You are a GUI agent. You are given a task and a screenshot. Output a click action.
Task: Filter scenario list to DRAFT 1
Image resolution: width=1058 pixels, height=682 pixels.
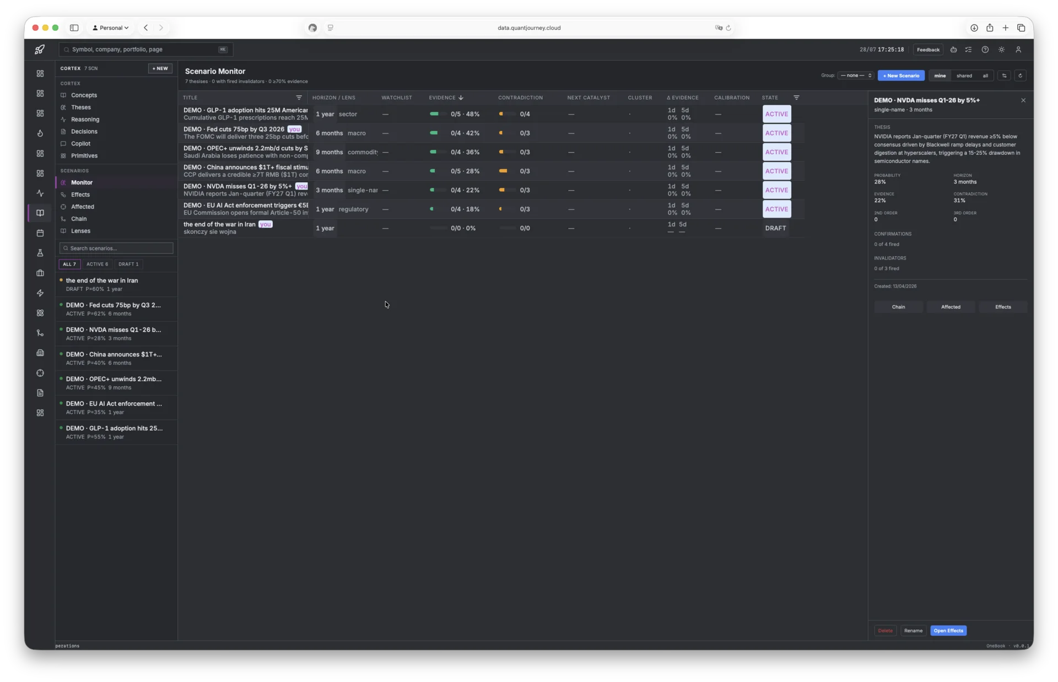coord(128,264)
